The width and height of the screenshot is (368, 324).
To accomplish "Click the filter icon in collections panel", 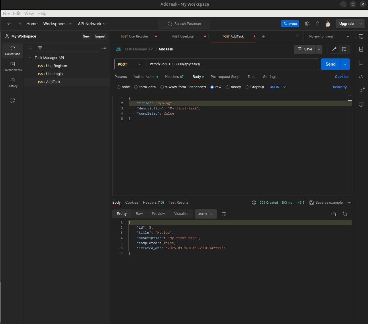I will tap(40, 48).
